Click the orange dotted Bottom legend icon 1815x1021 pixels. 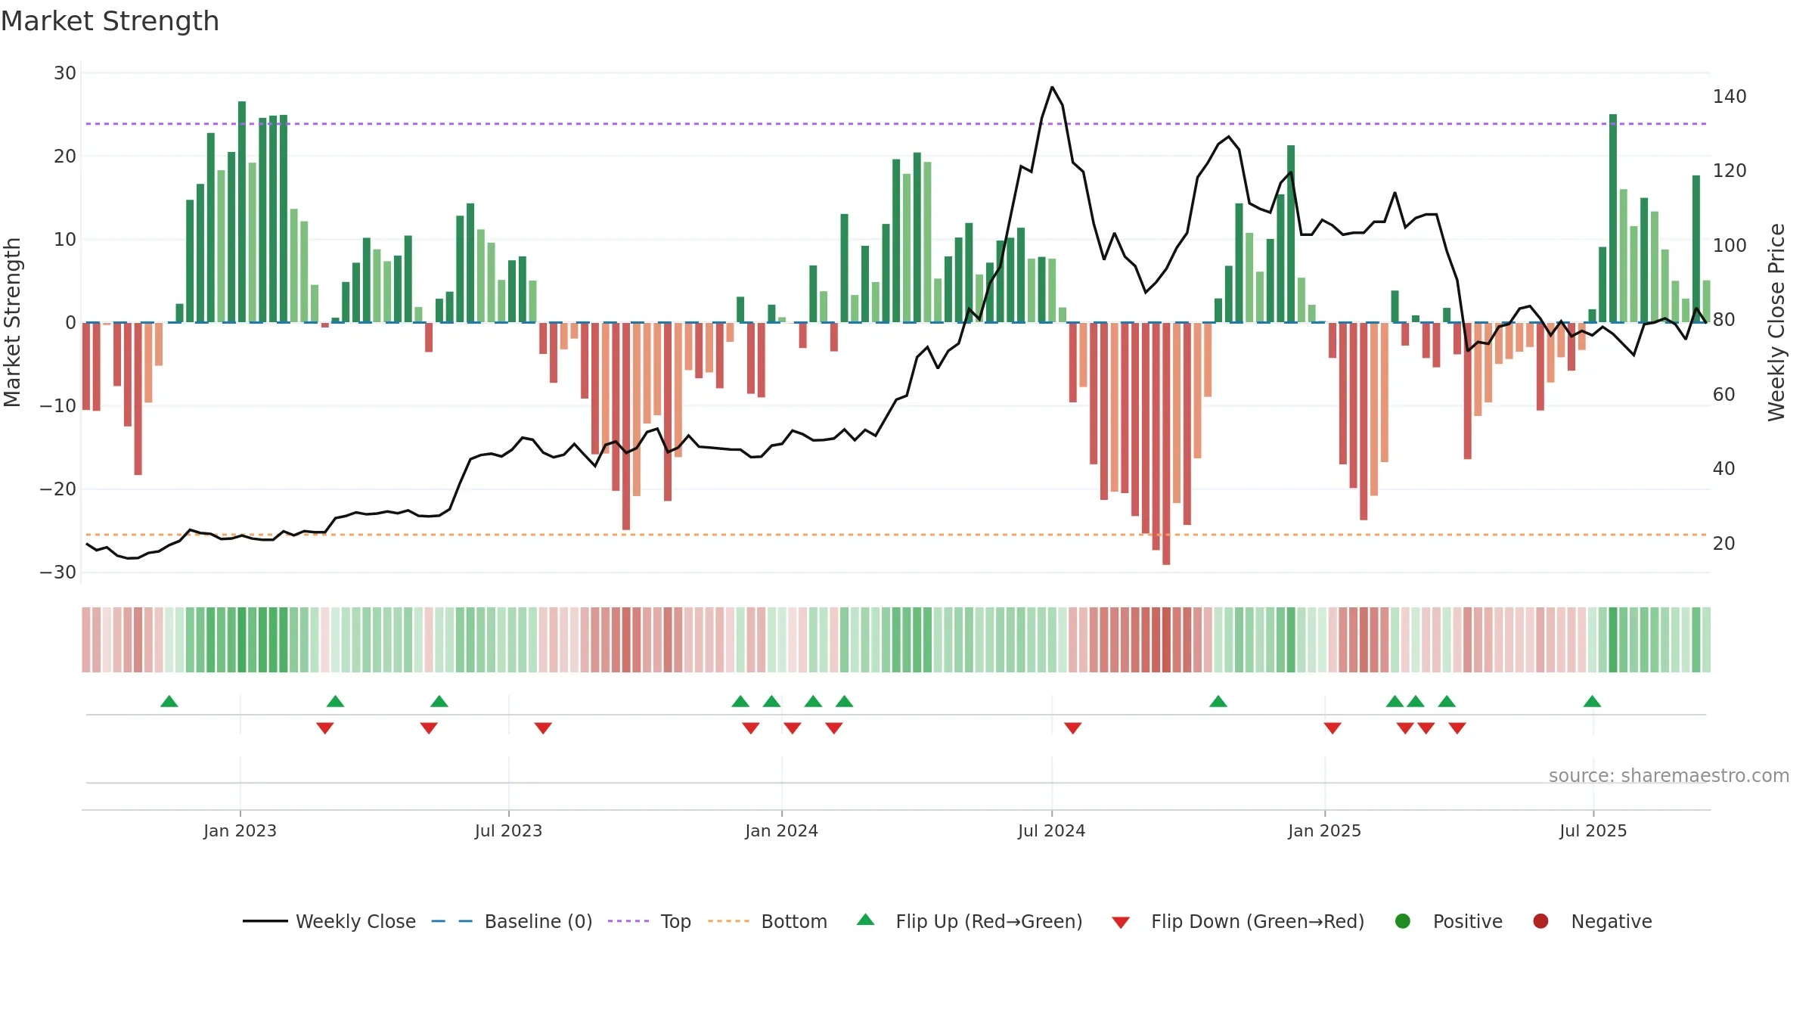click(x=729, y=921)
